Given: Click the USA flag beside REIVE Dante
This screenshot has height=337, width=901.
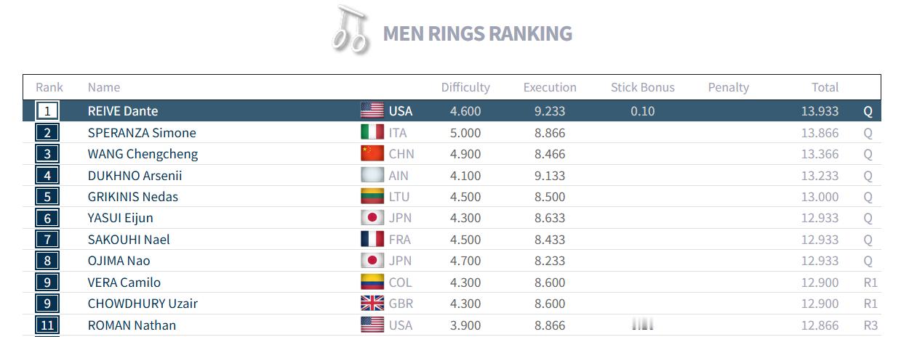Looking at the screenshot, I should (372, 111).
